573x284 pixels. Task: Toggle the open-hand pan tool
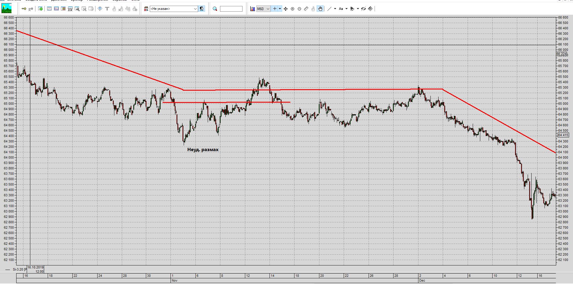[320, 9]
